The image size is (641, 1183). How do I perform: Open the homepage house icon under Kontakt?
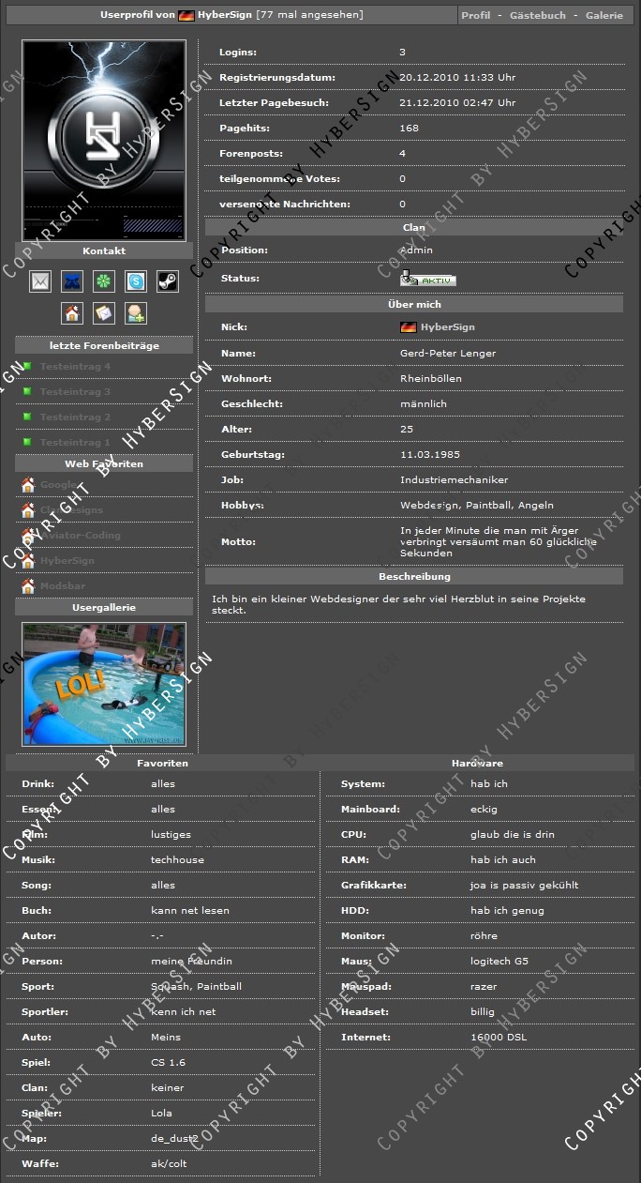[x=72, y=313]
